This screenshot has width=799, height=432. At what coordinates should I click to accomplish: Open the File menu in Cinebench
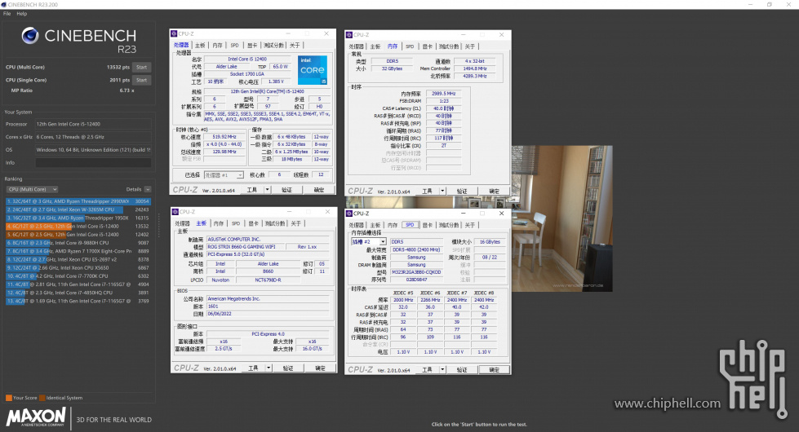7,14
